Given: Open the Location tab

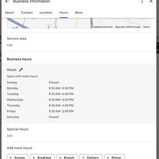Looking at the screenshot, I should click(x=46, y=13).
